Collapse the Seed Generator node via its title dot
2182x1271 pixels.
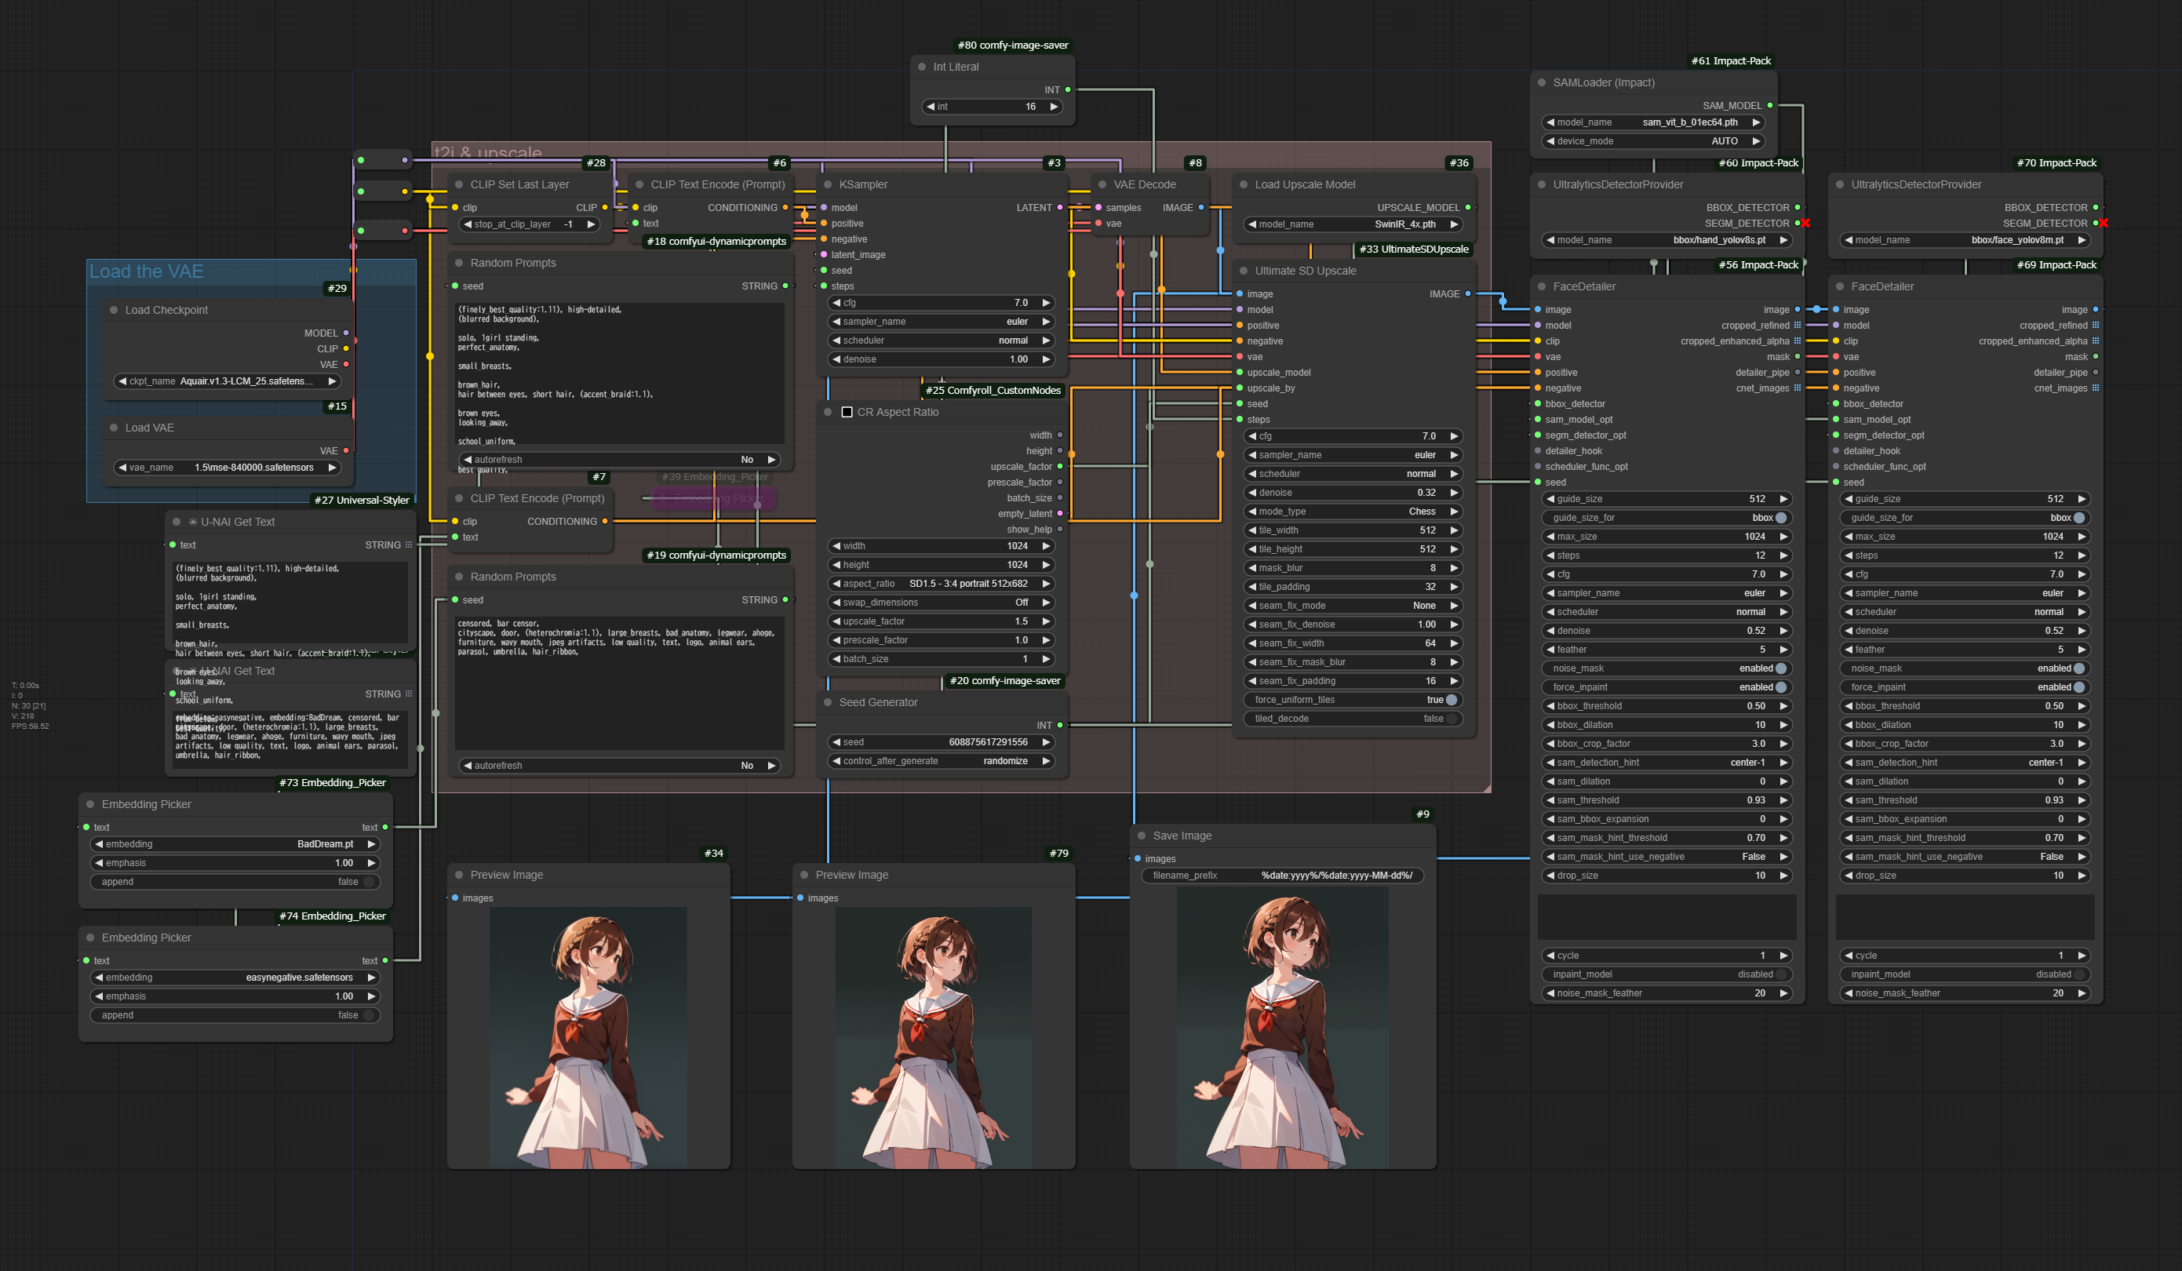[827, 702]
